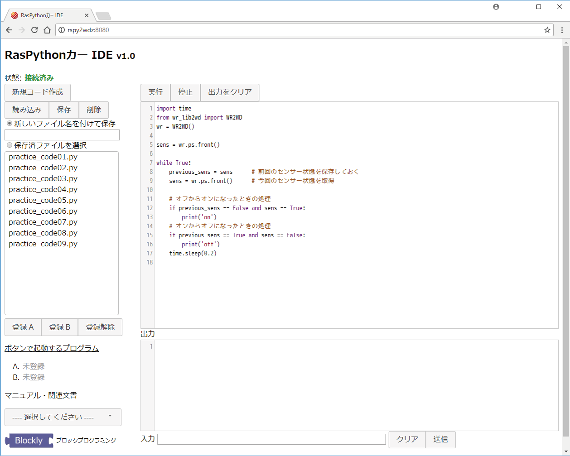The width and height of the screenshot is (570, 456).
Task: Click ブロックプログラミング label
Action: (86, 440)
